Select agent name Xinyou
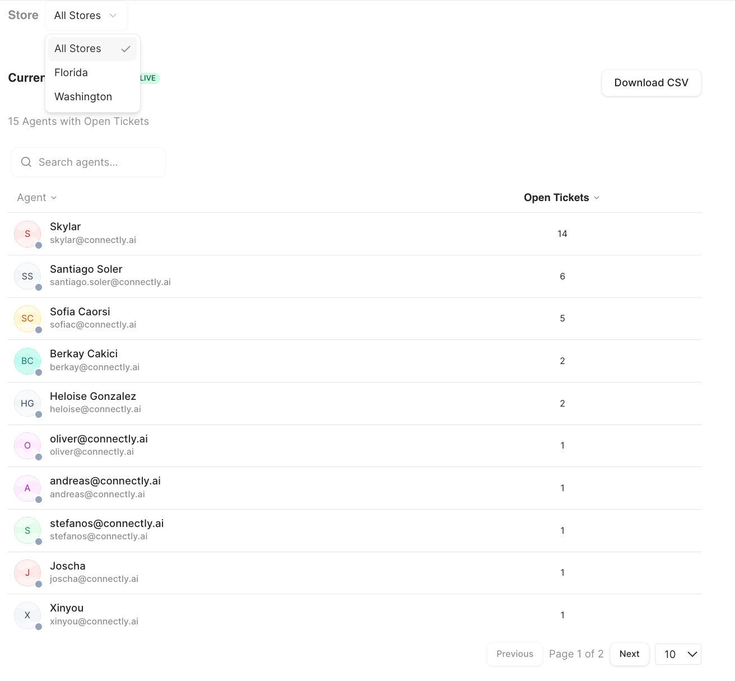The width and height of the screenshot is (735, 681). 67,608
